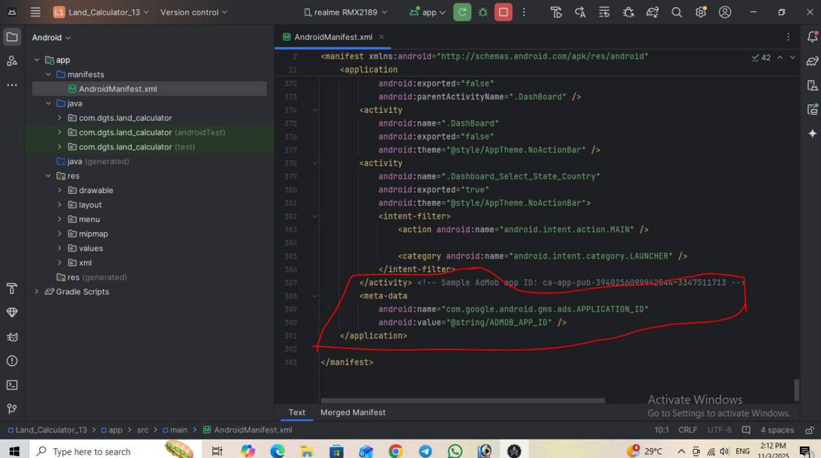The width and height of the screenshot is (821, 458).
Task: Open the app run configuration dropdown
Action: coord(427,12)
